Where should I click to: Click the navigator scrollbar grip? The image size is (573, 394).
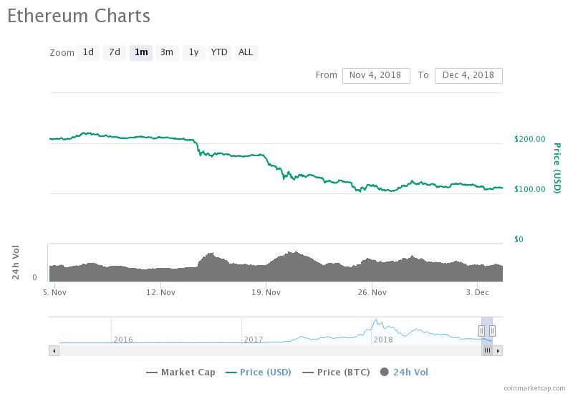tap(487, 350)
